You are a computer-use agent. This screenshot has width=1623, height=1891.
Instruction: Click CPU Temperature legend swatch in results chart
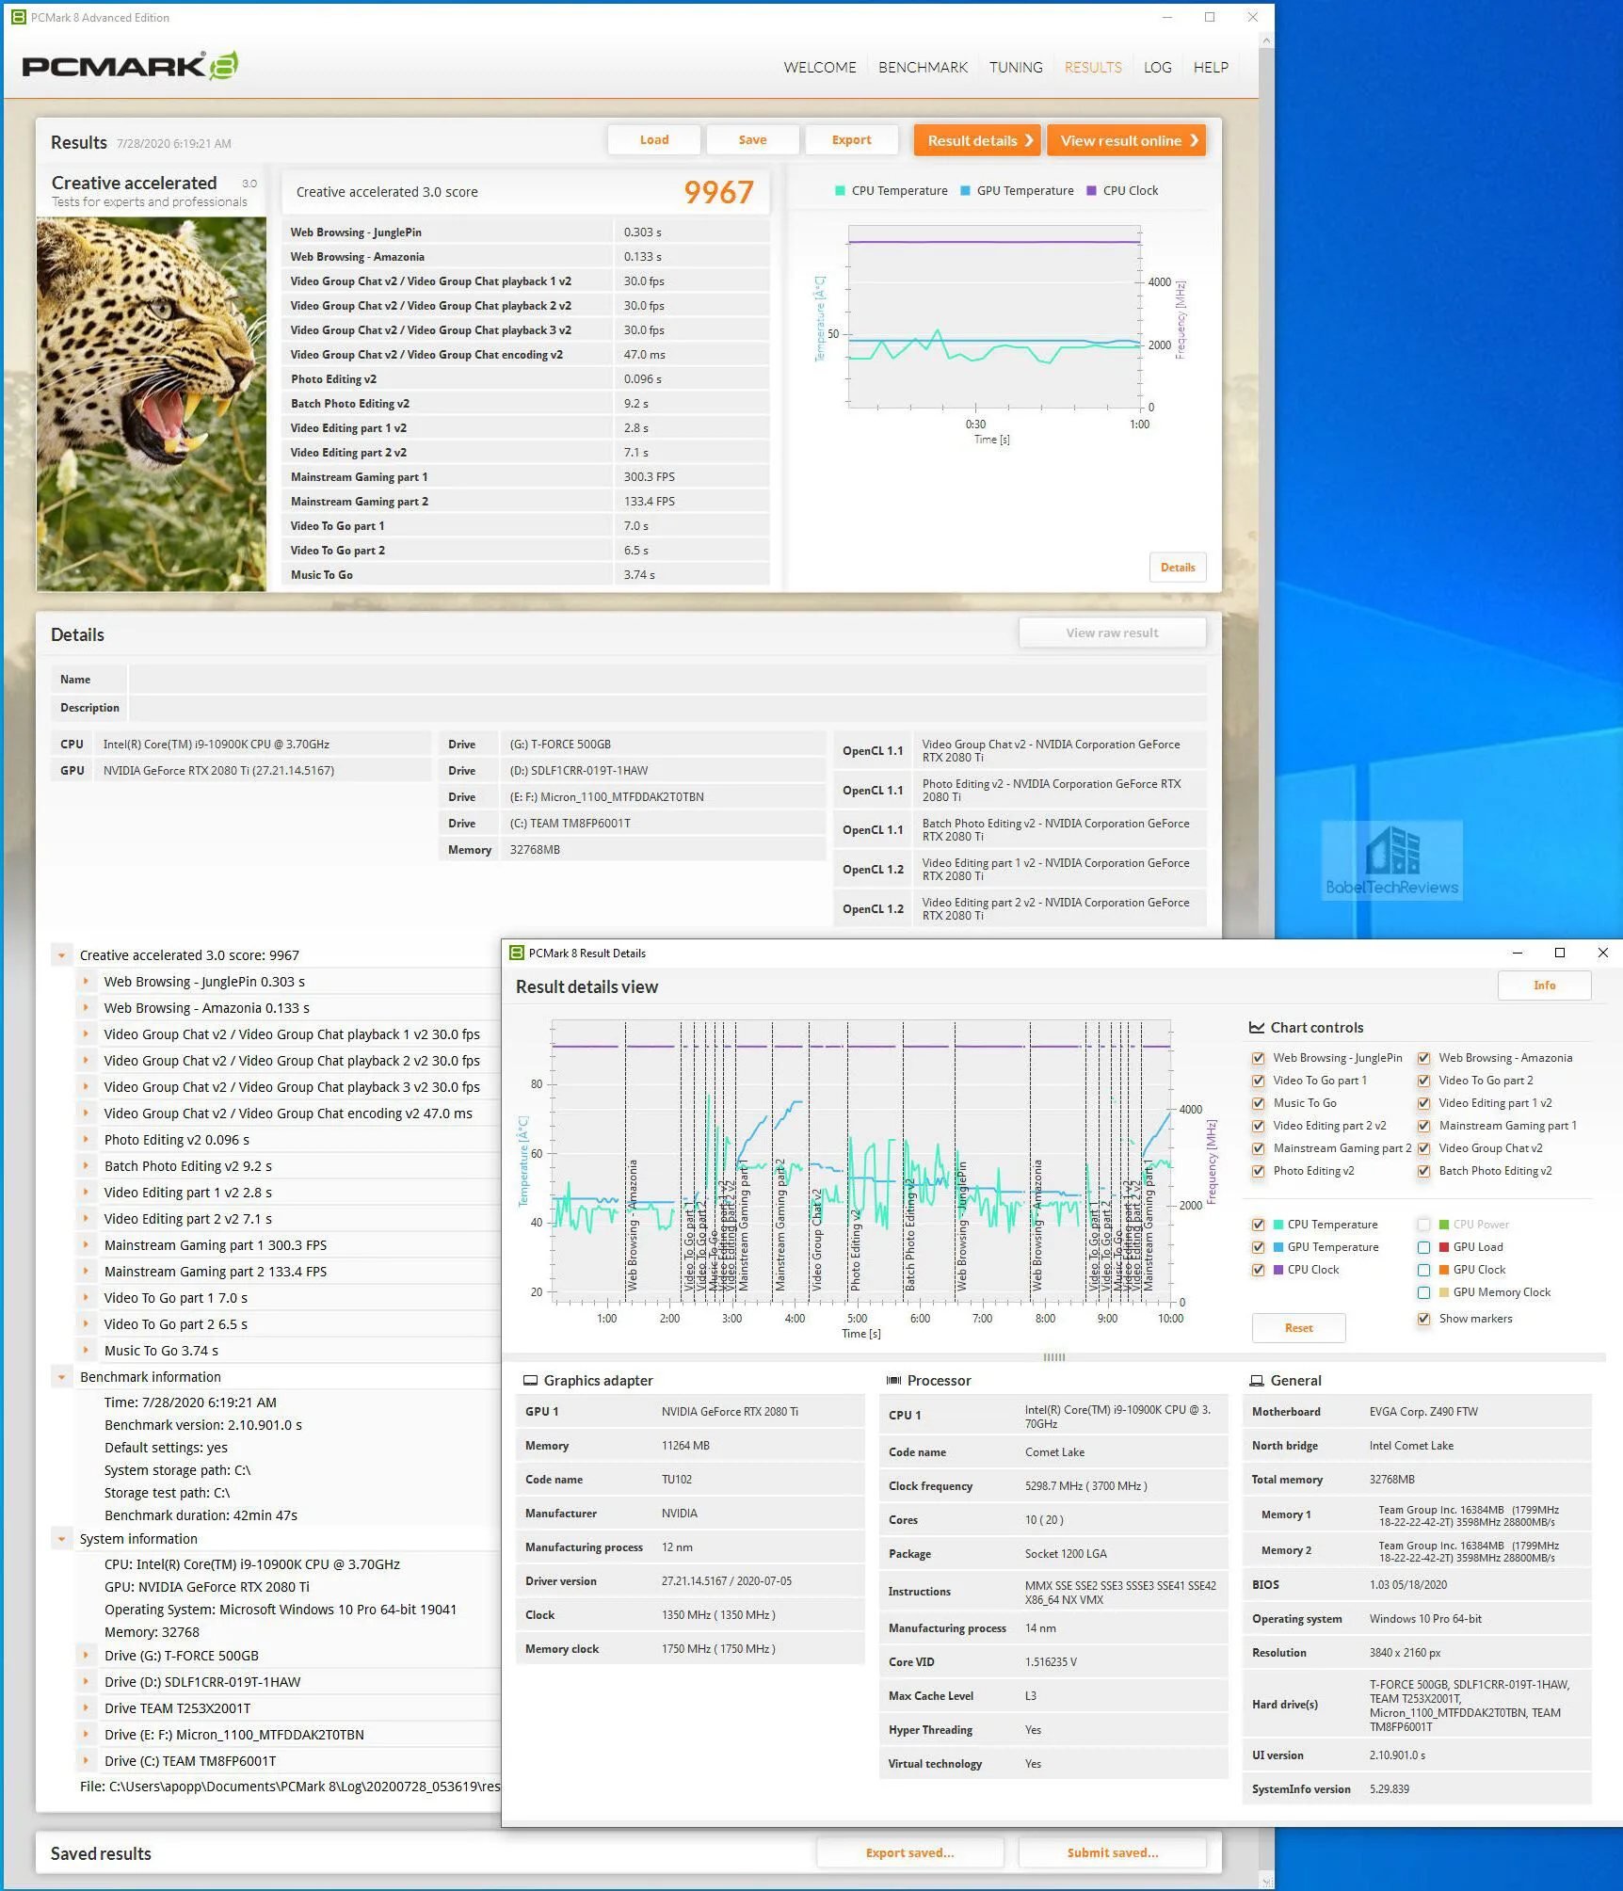pyautogui.click(x=840, y=191)
